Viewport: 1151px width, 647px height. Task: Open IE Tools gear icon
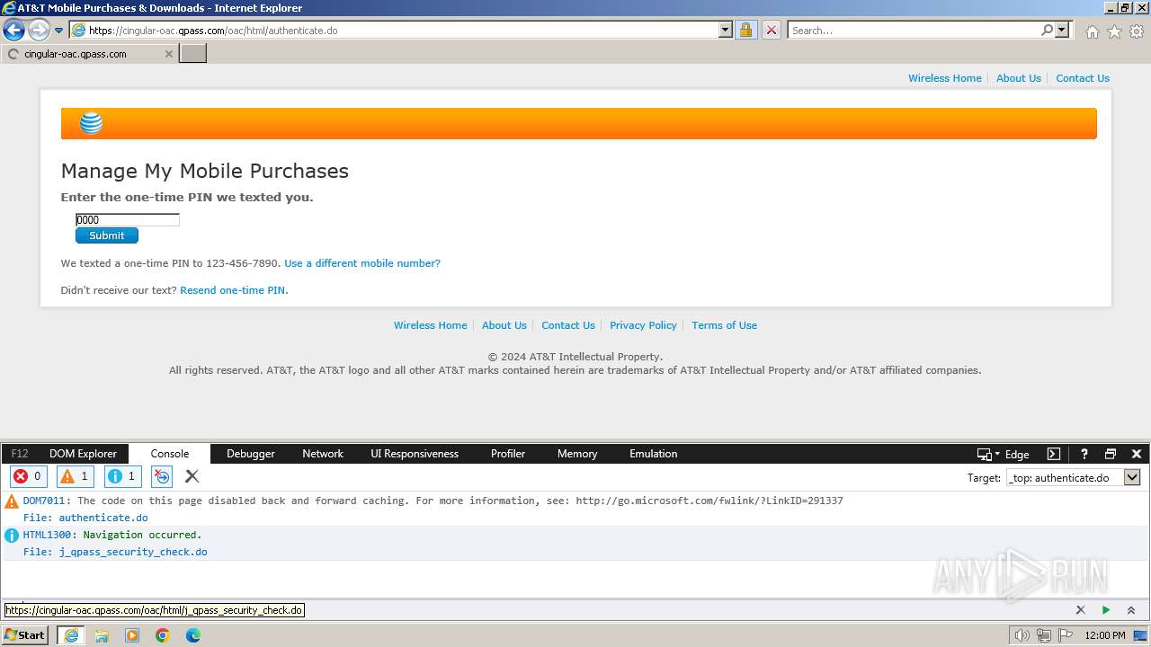pyautogui.click(x=1137, y=31)
